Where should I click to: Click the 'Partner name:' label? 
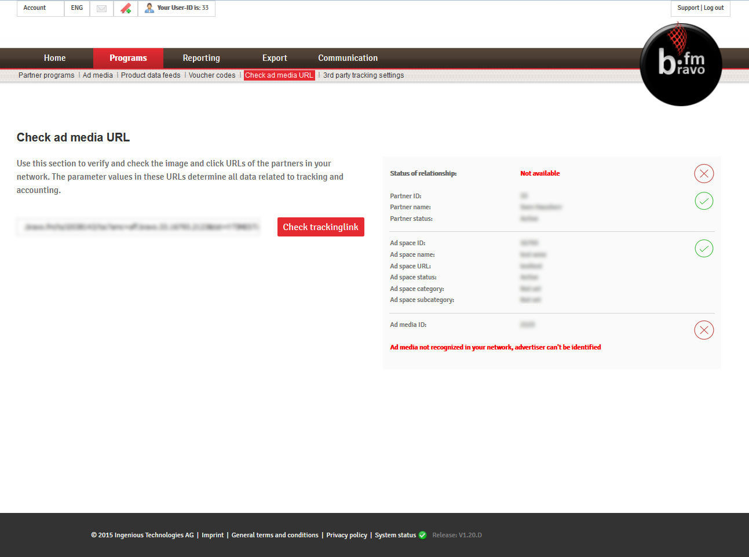click(x=410, y=207)
